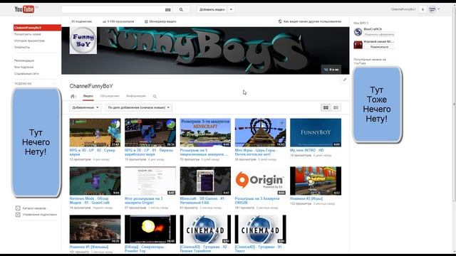Open Minecraft SB Games #1 thumbnail
This screenshot has height=256, width=456.
pyautogui.click(x=205, y=181)
